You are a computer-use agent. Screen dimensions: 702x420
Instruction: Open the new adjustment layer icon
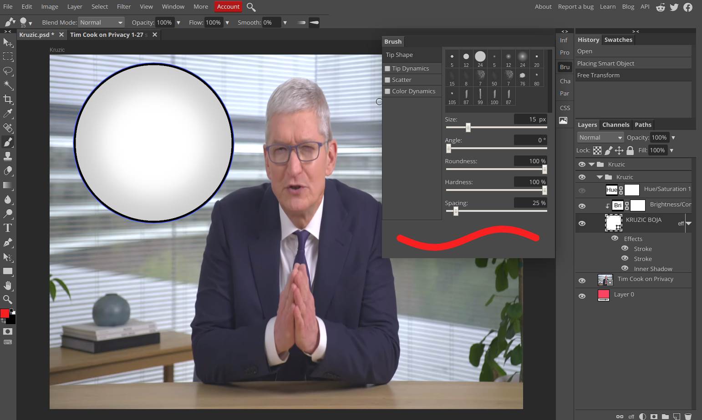coord(643,416)
